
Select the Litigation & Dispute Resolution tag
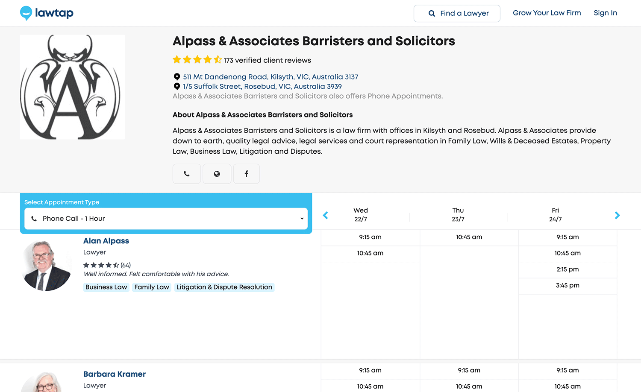tap(224, 287)
